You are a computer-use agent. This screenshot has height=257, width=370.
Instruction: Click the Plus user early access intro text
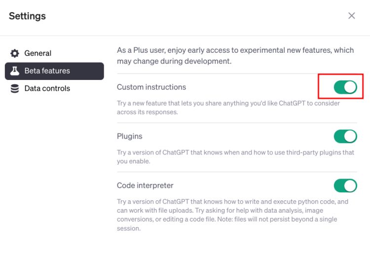(235, 56)
